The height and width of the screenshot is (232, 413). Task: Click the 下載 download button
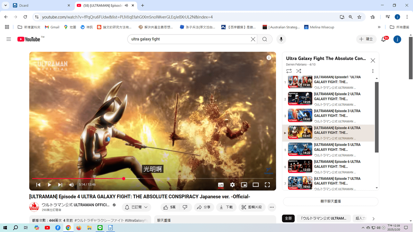click(226, 207)
